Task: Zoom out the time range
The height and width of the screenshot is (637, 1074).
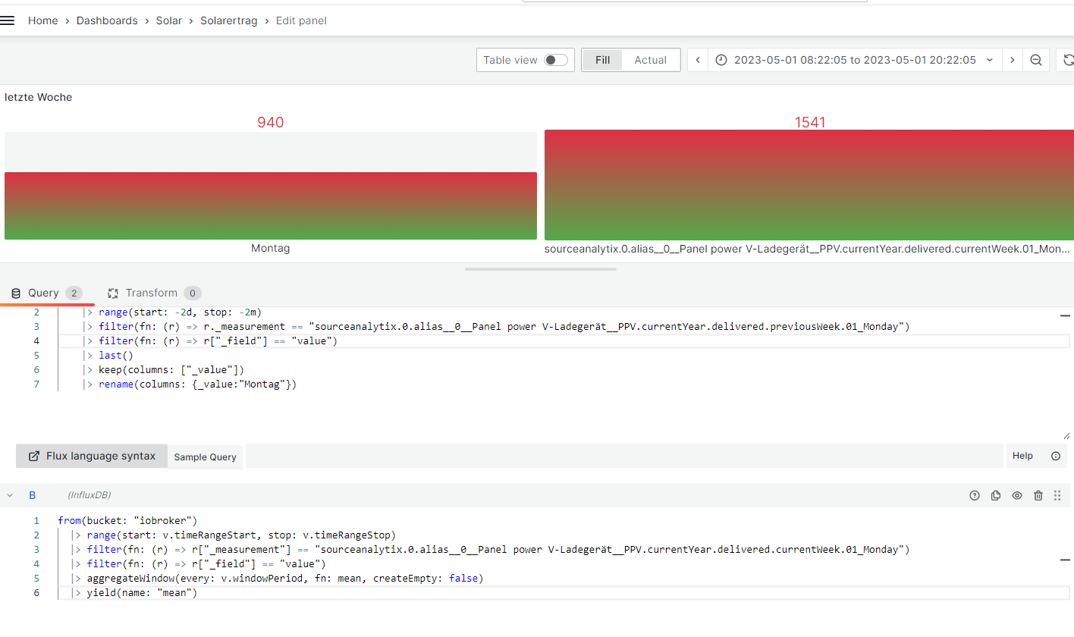Action: coord(1036,60)
